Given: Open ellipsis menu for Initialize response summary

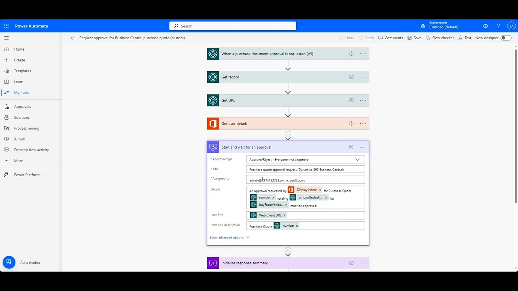Looking at the screenshot, I should pyautogui.click(x=363, y=263).
